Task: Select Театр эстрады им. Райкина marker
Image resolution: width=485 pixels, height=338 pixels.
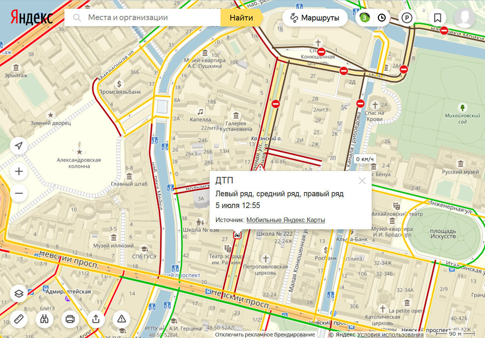Action: [x=228, y=249]
